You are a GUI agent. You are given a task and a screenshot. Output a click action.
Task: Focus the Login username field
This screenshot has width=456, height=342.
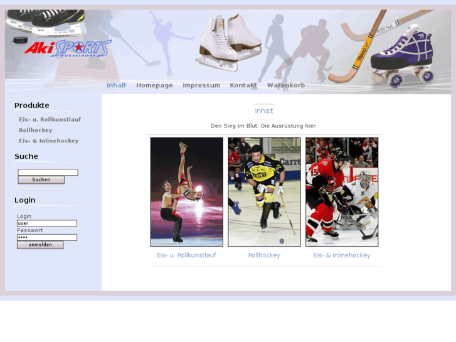(x=47, y=223)
